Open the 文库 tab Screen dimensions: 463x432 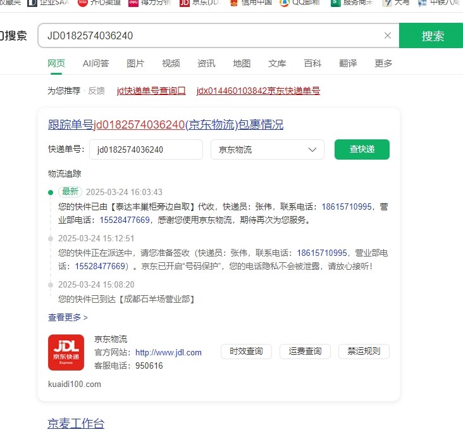[x=277, y=63]
